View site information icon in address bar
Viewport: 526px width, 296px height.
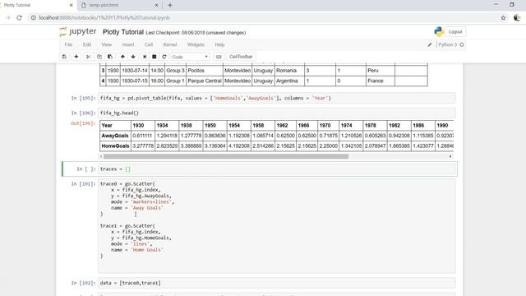(33, 18)
